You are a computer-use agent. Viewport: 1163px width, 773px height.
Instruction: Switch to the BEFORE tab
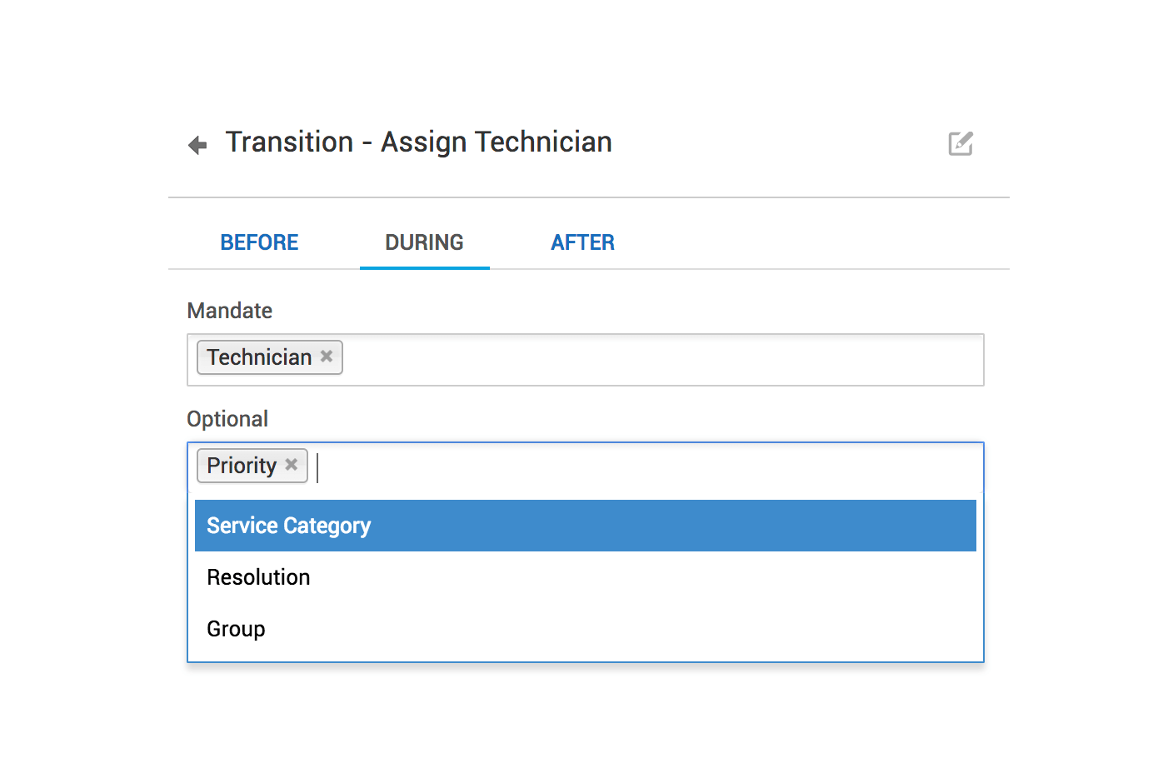click(x=259, y=242)
